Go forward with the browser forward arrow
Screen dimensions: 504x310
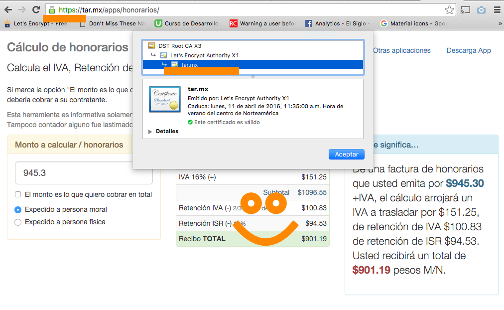[x=22, y=10]
